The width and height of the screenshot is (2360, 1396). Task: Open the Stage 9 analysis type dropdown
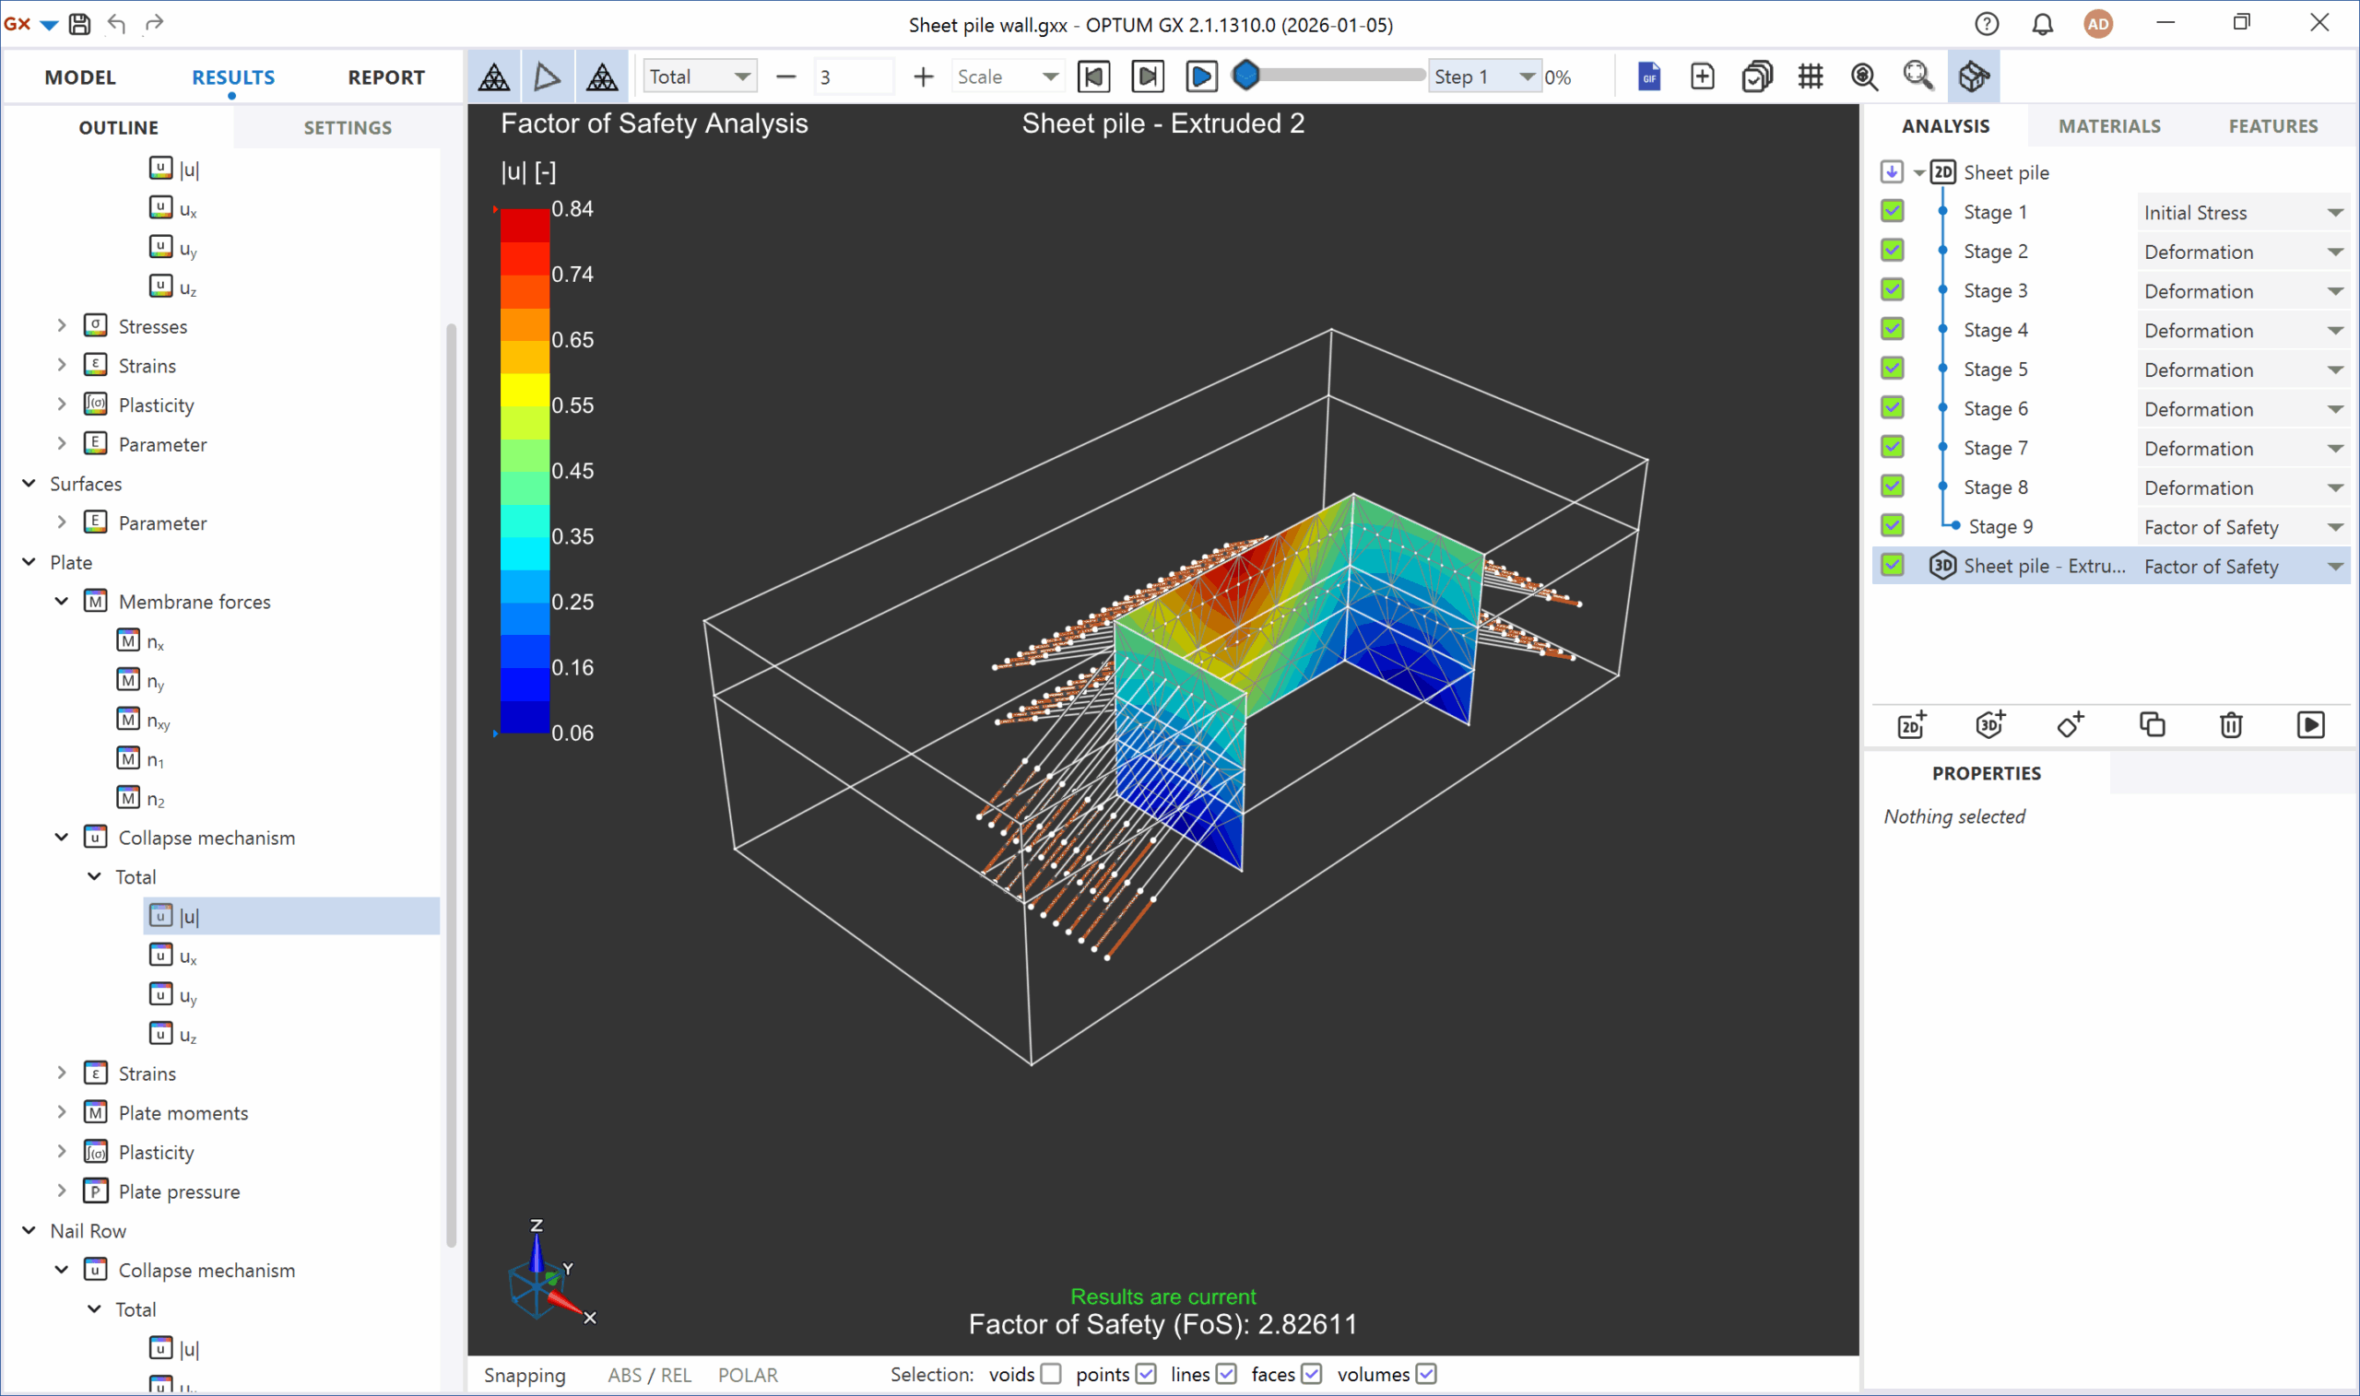(2334, 526)
